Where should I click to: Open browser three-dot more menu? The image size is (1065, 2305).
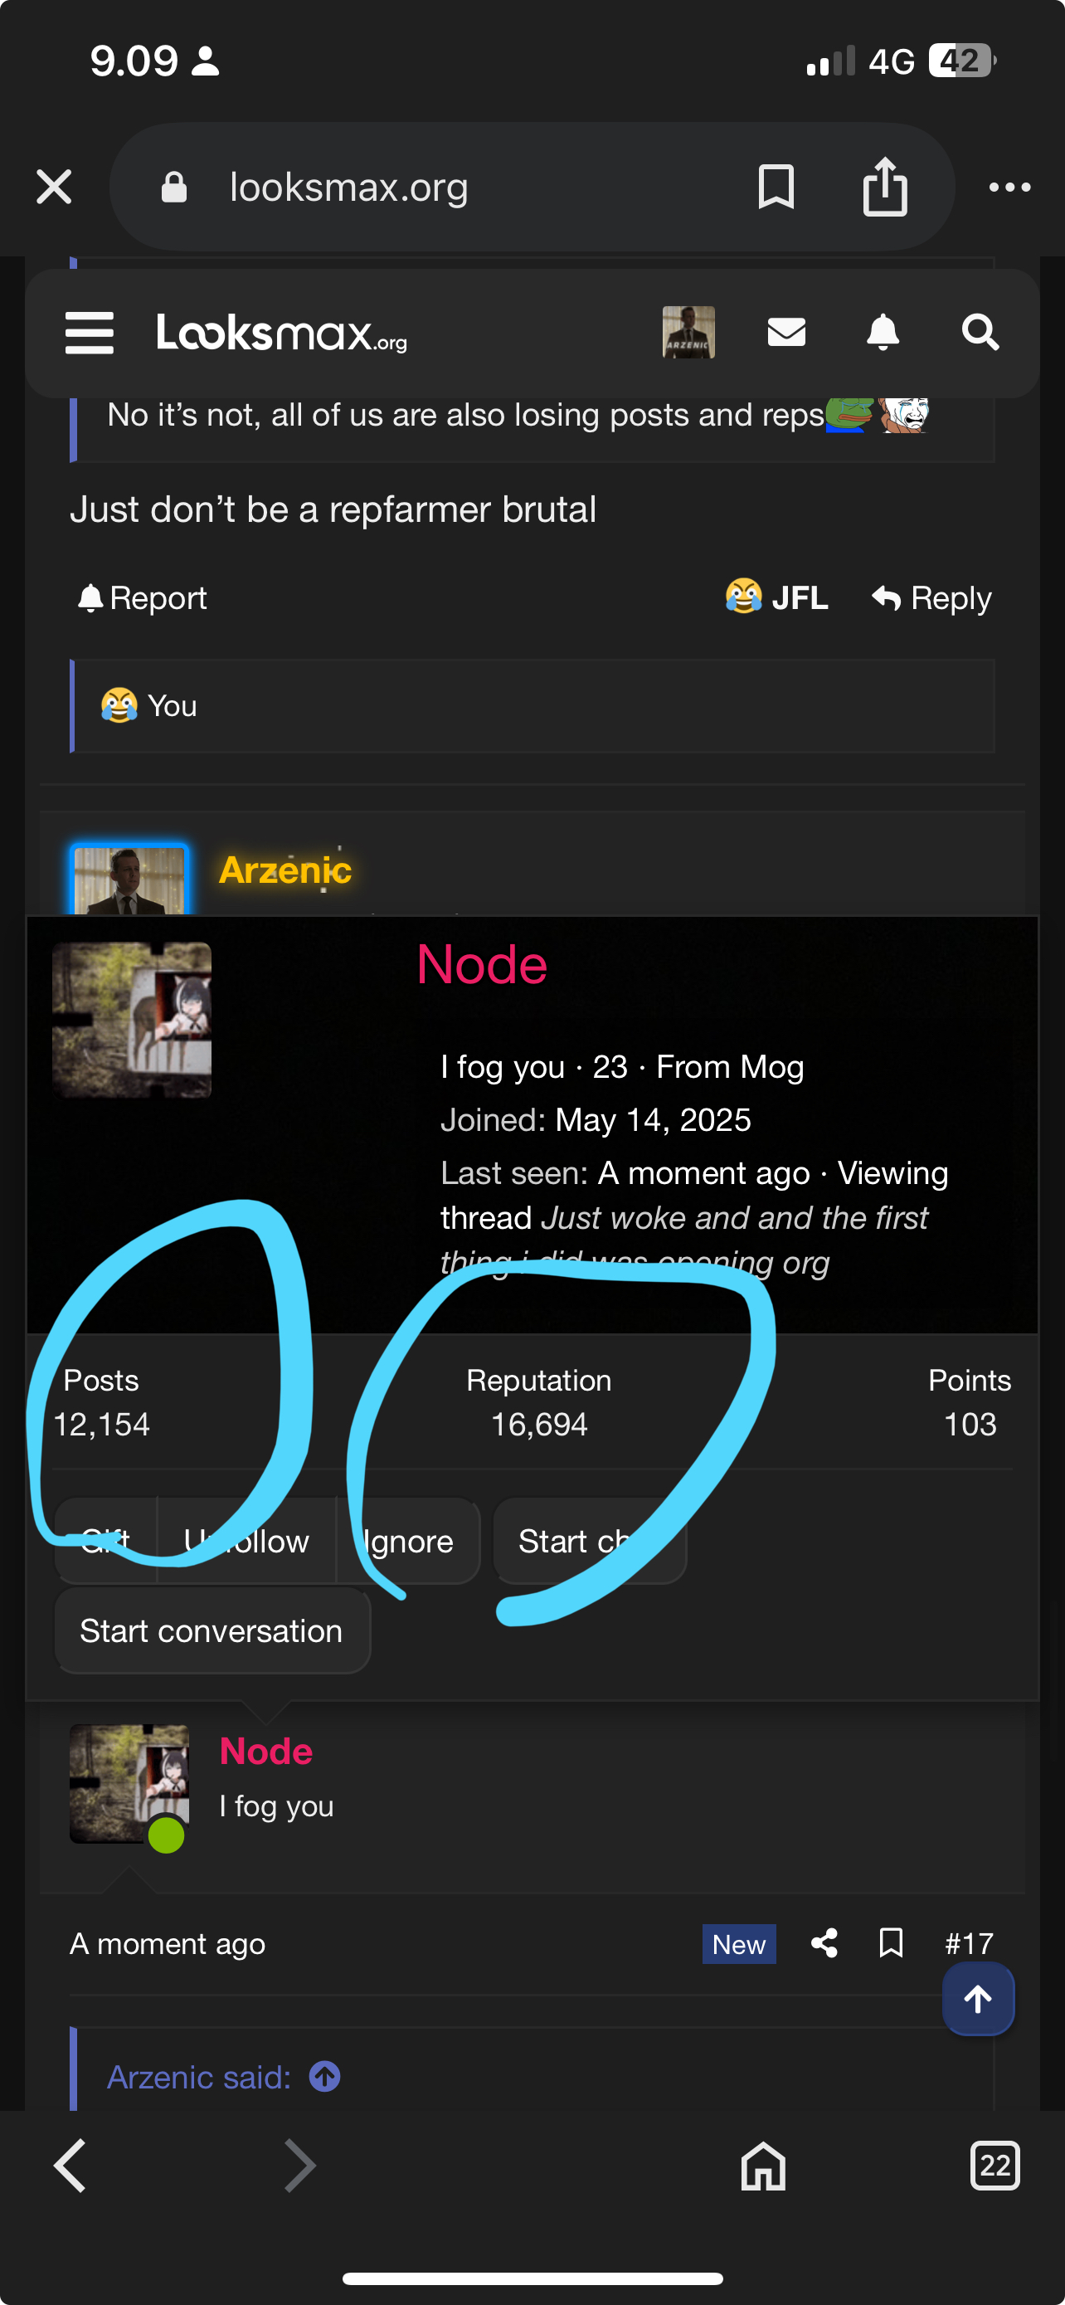(1009, 187)
